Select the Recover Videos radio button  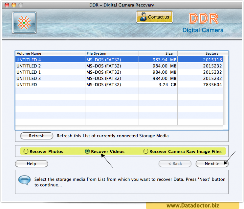[87, 151]
